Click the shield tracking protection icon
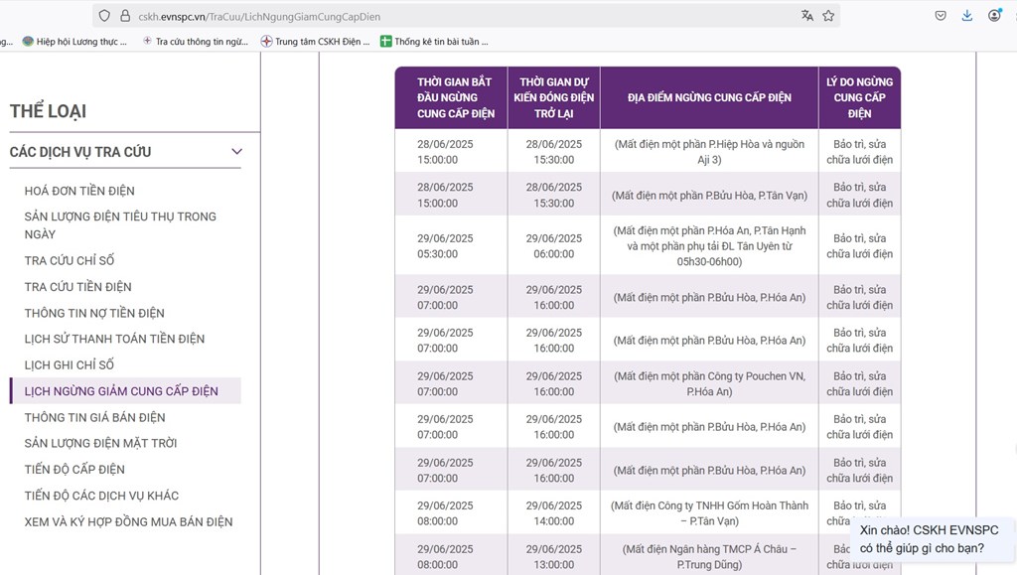Viewport: 1017px width, 575px height. [x=104, y=16]
